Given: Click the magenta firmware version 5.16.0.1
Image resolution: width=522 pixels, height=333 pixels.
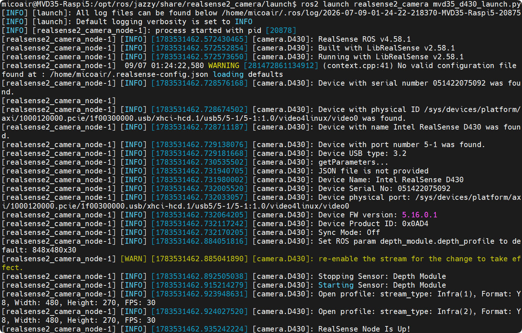Looking at the screenshot, I should pos(419,215).
